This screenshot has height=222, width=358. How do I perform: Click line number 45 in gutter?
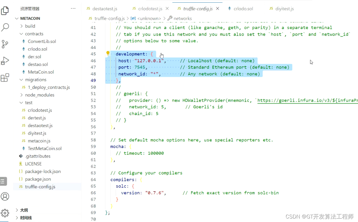pos(93,54)
